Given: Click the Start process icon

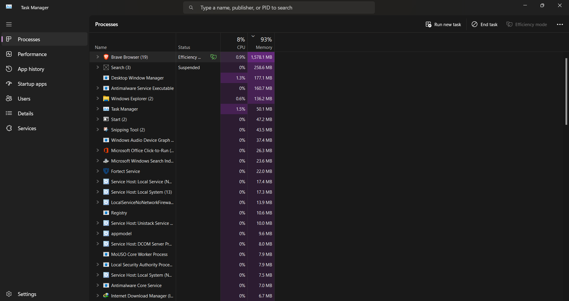Looking at the screenshot, I should pyautogui.click(x=106, y=119).
